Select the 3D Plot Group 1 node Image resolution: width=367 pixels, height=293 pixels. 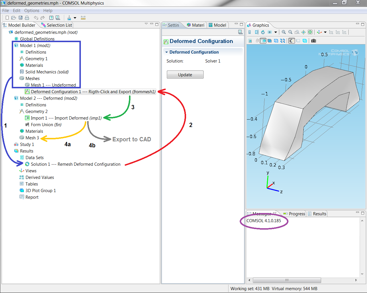(x=40, y=191)
